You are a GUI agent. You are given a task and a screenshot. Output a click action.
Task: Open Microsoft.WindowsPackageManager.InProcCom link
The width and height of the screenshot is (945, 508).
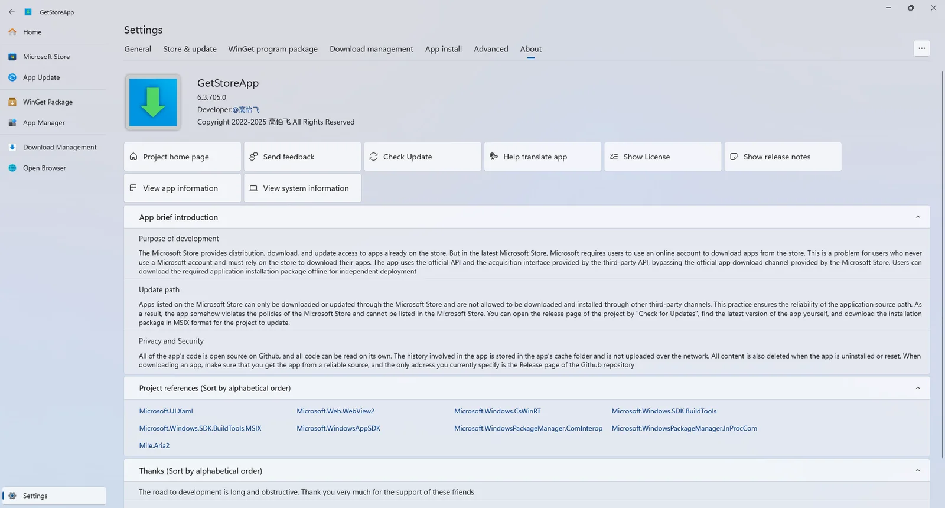tap(684, 428)
